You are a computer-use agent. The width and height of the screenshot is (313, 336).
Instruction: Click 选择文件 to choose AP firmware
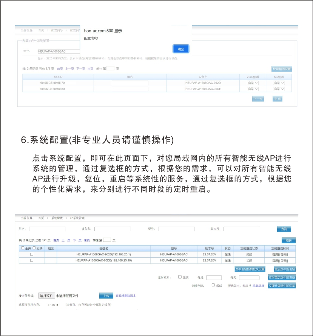pyautogui.click(x=46, y=296)
